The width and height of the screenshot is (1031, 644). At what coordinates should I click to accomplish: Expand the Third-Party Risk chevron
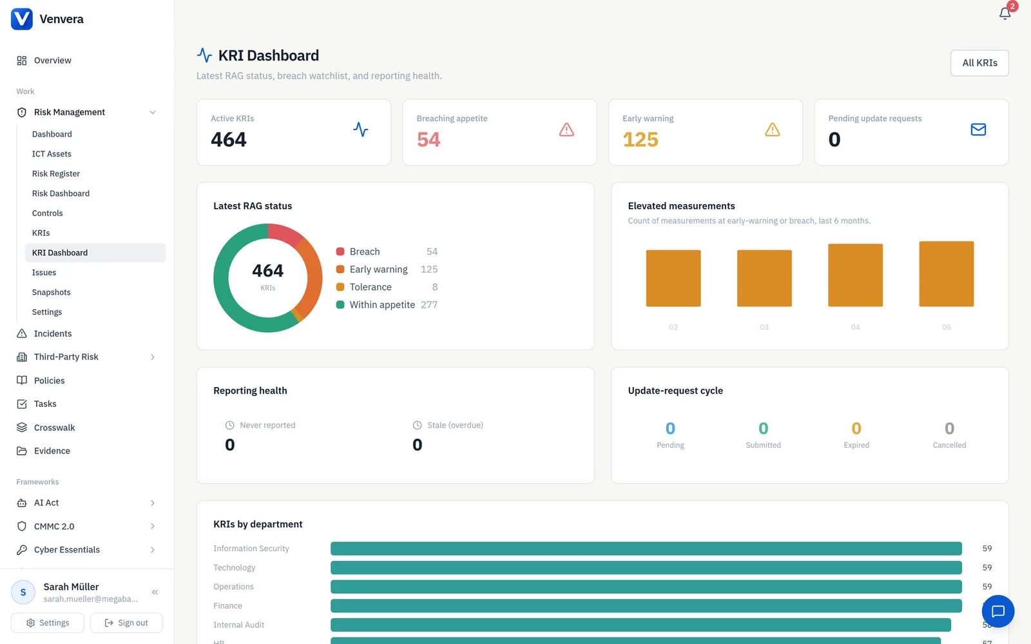pyautogui.click(x=153, y=357)
